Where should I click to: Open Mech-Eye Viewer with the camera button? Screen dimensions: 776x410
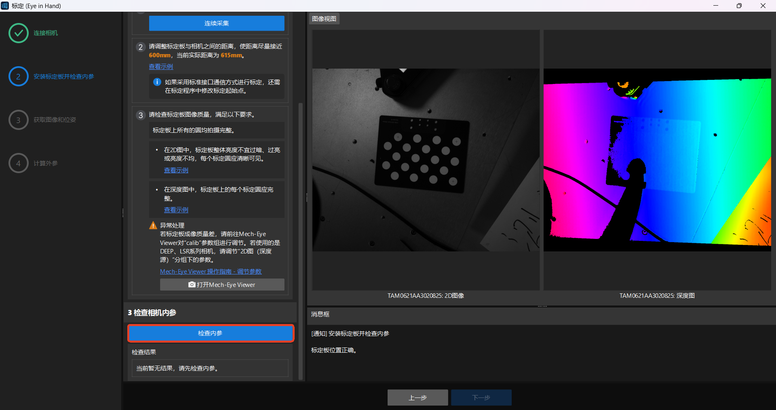point(222,285)
